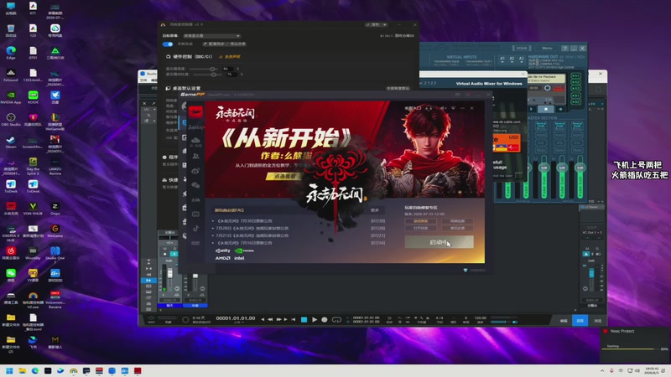The image size is (671, 377).
Task: Click the left channel volume fader in Studio One
Action: [170, 273]
